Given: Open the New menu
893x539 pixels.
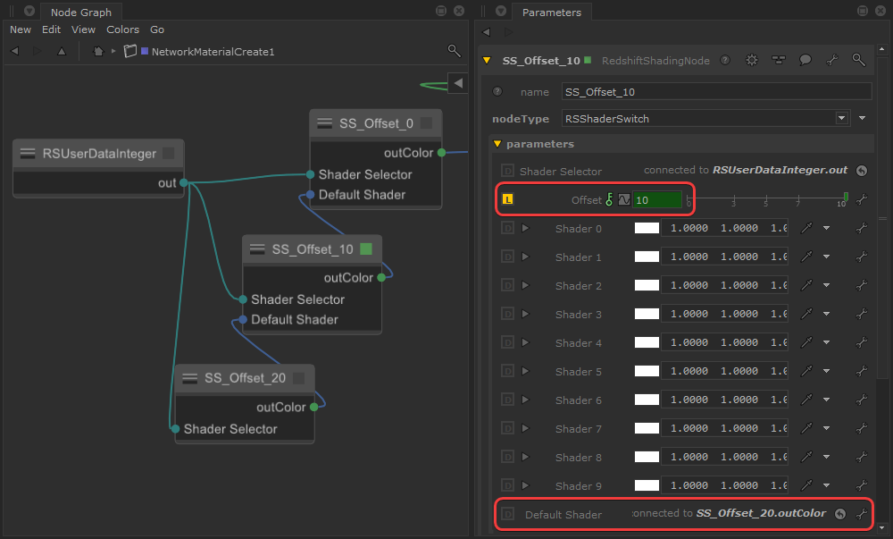Looking at the screenshot, I should pos(21,29).
